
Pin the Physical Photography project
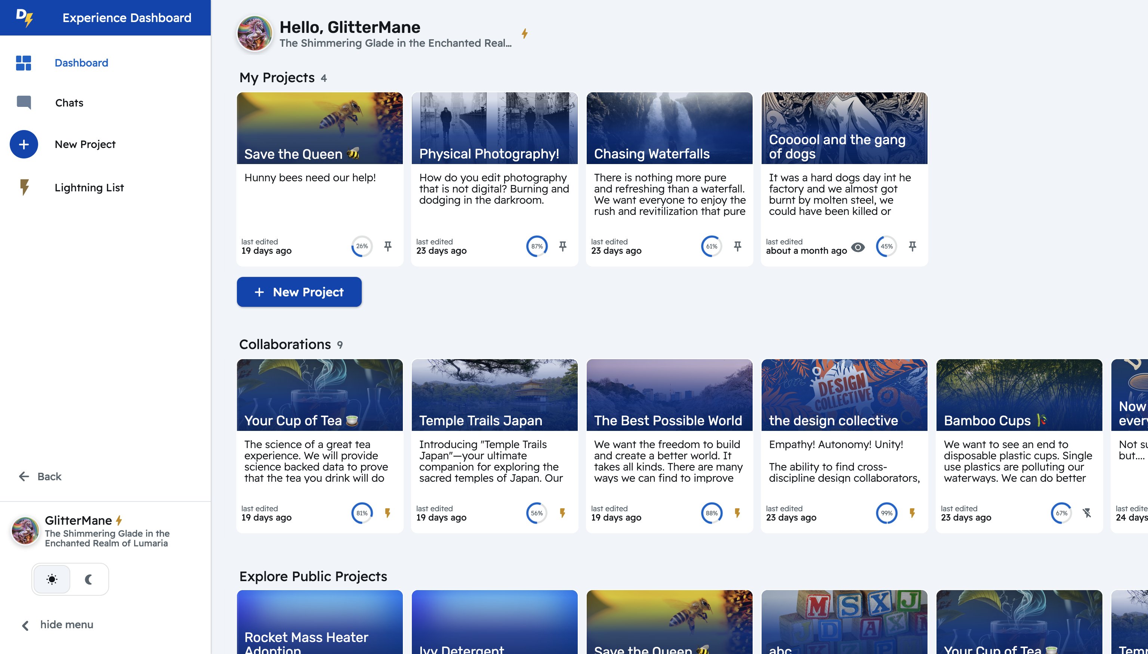(563, 246)
